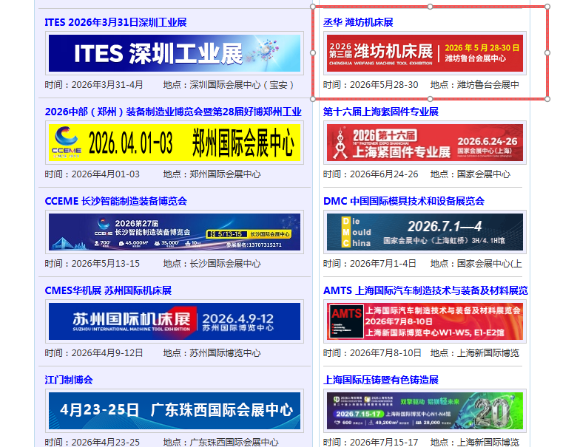Click the text 时间：2026年6月24-26
The height and width of the screenshot is (447, 577).
coord(371,174)
